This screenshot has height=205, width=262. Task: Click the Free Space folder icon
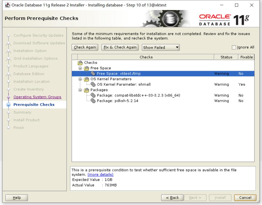click(87, 68)
